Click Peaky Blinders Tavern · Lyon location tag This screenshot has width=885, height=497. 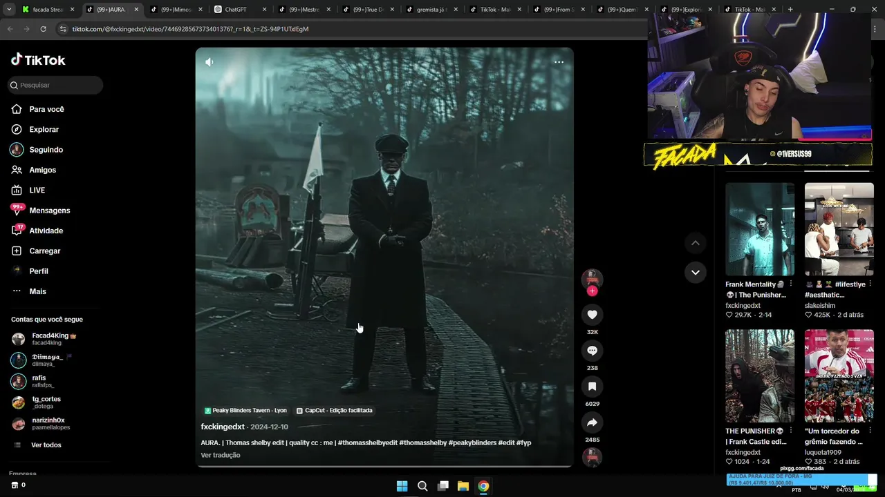click(245, 410)
